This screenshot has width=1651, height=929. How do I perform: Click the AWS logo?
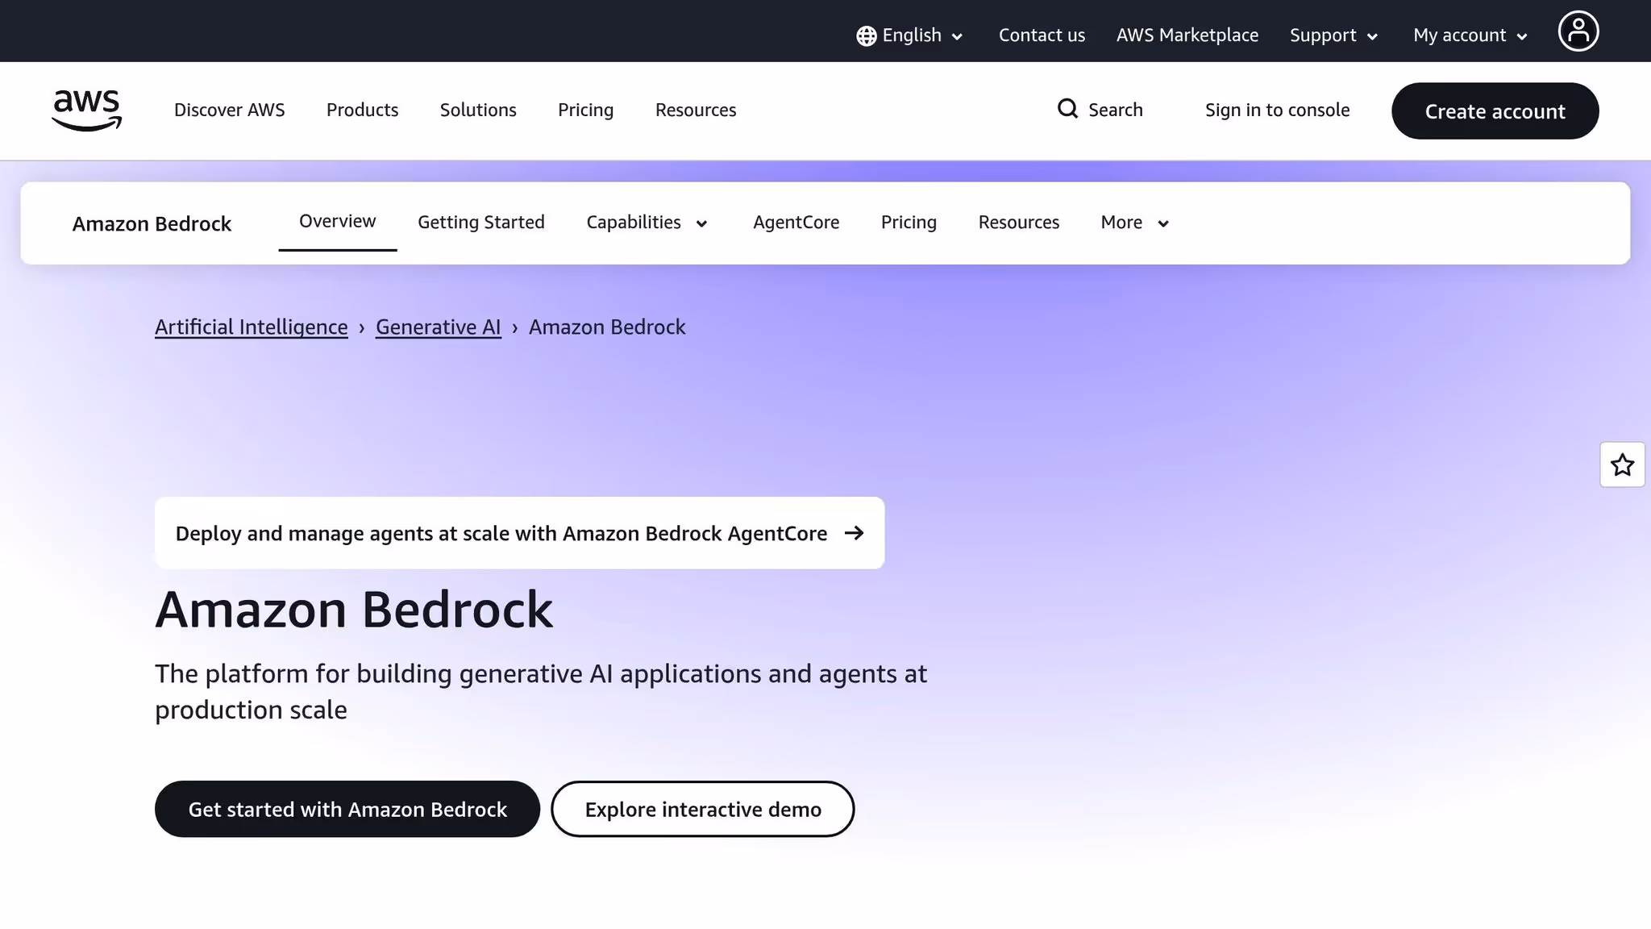[x=86, y=110]
